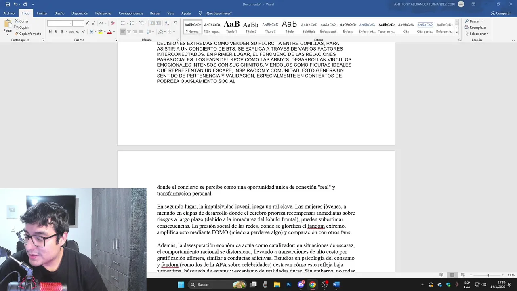Toggle superscript x² formatting
This screenshot has width=517, height=291.
pyautogui.click(x=82, y=32)
